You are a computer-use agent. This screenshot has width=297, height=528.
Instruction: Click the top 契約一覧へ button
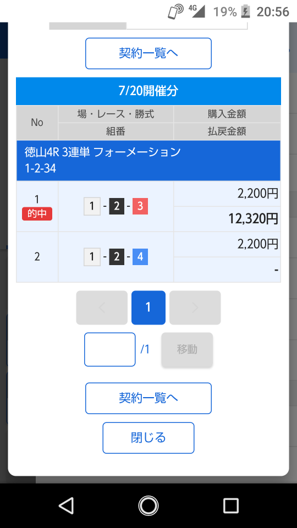click(148, 53)
